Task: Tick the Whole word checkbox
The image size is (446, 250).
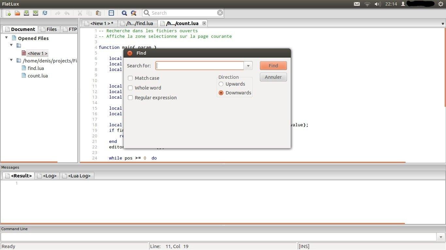Action: (x=130, y=88)
